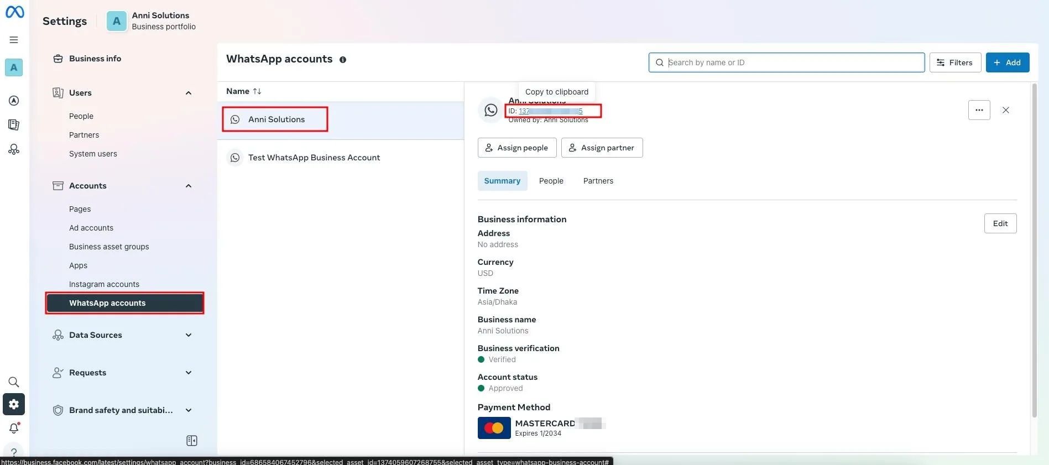The width and height of the screenshot is (1049, 465).
Task: Click the Mastercard logo icon
Action: (494, 428)
